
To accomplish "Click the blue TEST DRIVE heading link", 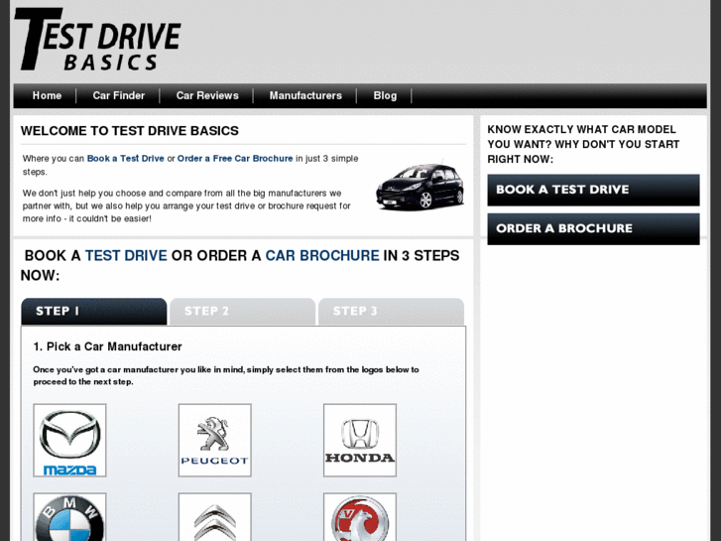I will point(126,255).
